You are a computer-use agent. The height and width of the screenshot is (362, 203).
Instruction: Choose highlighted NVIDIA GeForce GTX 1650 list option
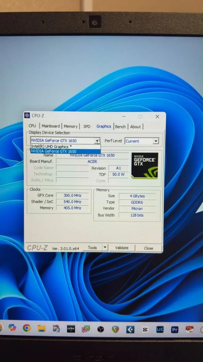coord(65,151)
